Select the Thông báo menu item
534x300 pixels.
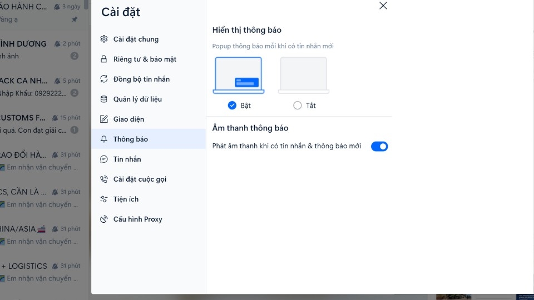click(x=149, y=139)
